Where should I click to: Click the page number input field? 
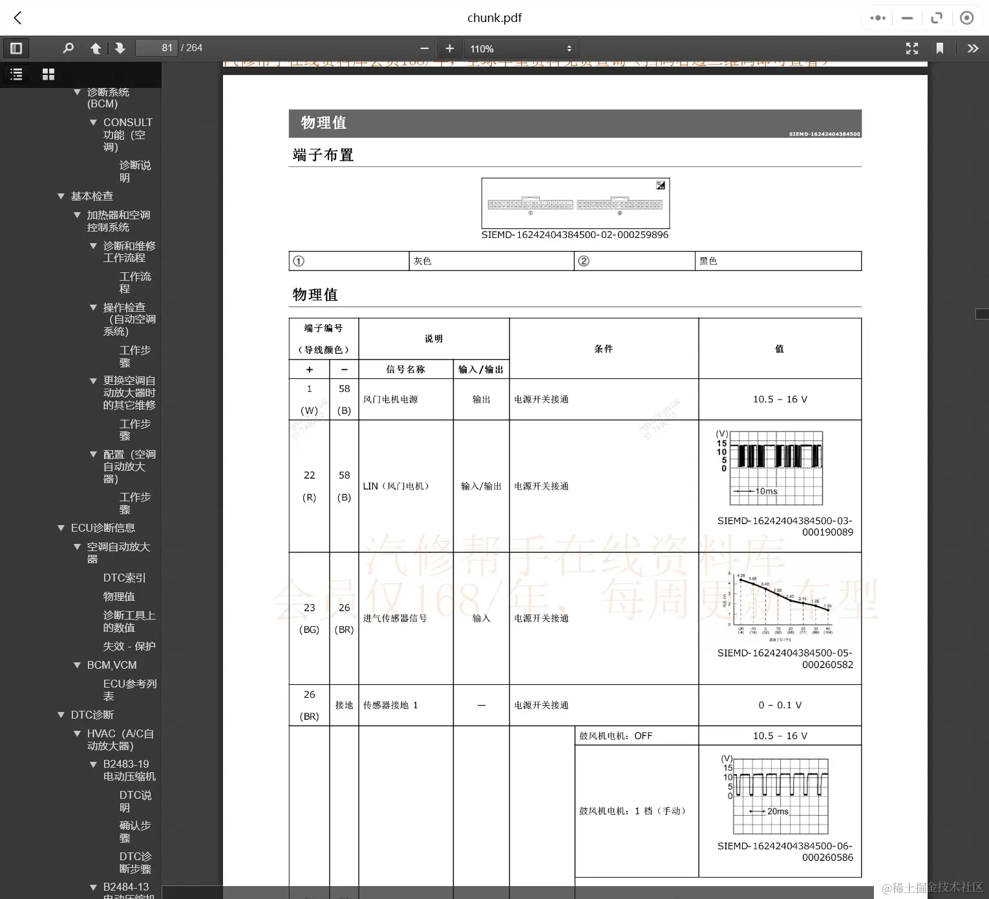tap(156, 48)
